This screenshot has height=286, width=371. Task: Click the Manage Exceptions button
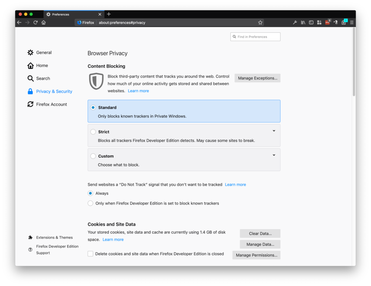(x=257, y=78)
